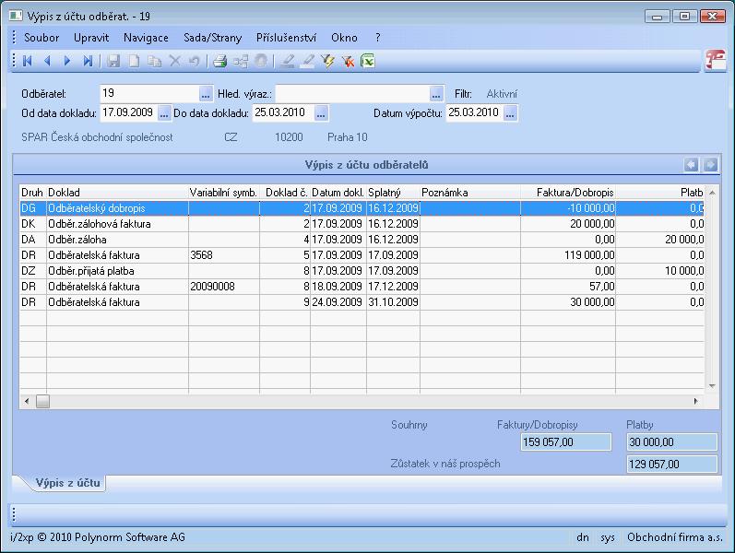Sort by the Doklad column header
The image size is (735, 553).
coord(117,192)
